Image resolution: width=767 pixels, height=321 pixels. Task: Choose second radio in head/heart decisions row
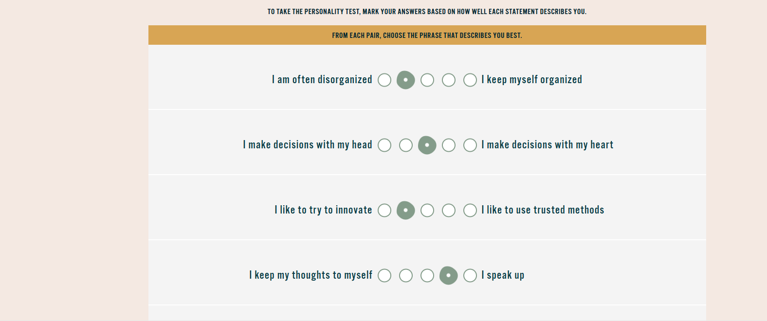pos(406,145)
